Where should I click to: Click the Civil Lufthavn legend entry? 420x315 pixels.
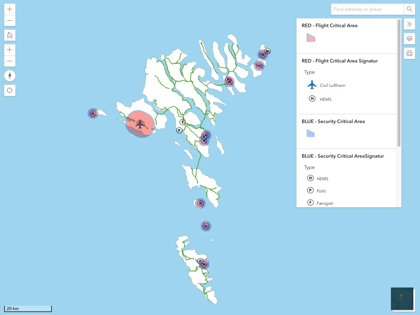(332, 85)
